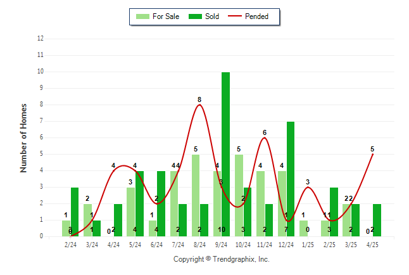The image size is (409, 275).
Task: Click the 11/24 Sold bar
Action: tap(269, 220)
